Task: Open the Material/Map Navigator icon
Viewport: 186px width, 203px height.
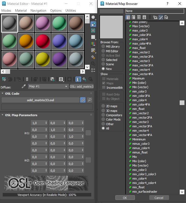Action: [93, 70]
